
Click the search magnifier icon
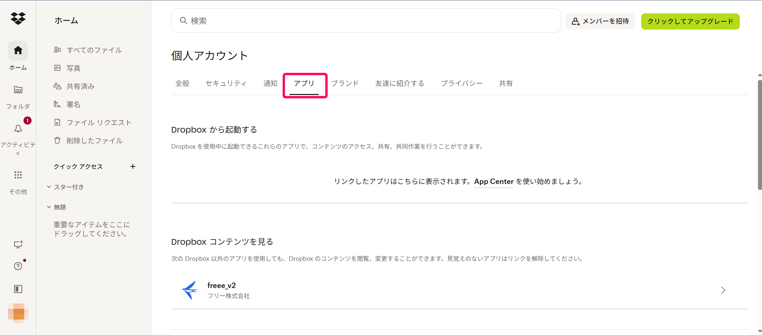183,20
